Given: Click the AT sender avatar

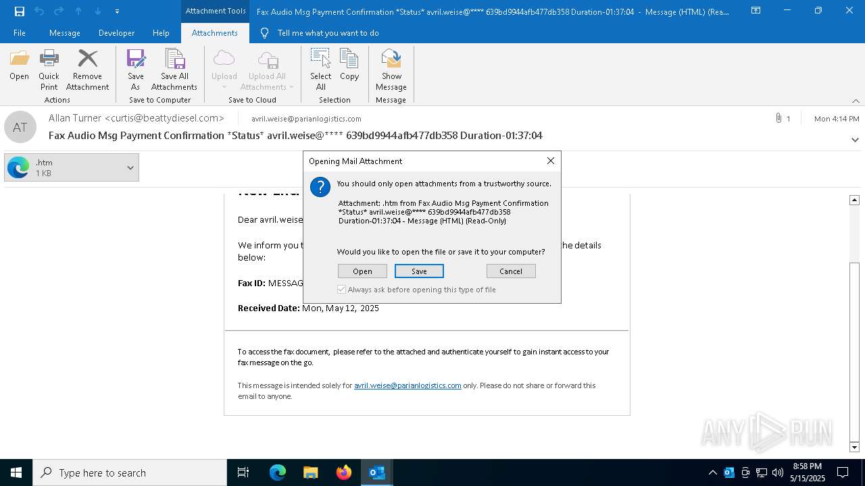Looking at the screenshot, I should (20, 127).
